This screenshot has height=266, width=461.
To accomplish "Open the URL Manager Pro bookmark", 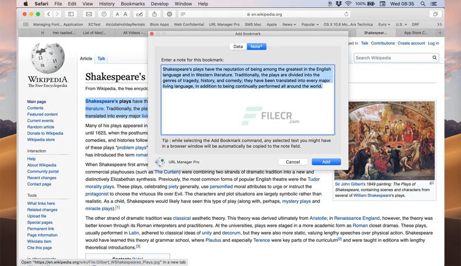I will (224, 24).
